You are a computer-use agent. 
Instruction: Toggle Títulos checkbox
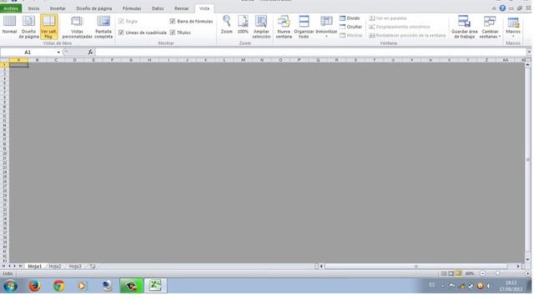173,32
